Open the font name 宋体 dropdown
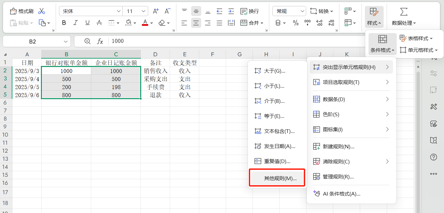Screen dimensions: 444x213 coord(119,11)
